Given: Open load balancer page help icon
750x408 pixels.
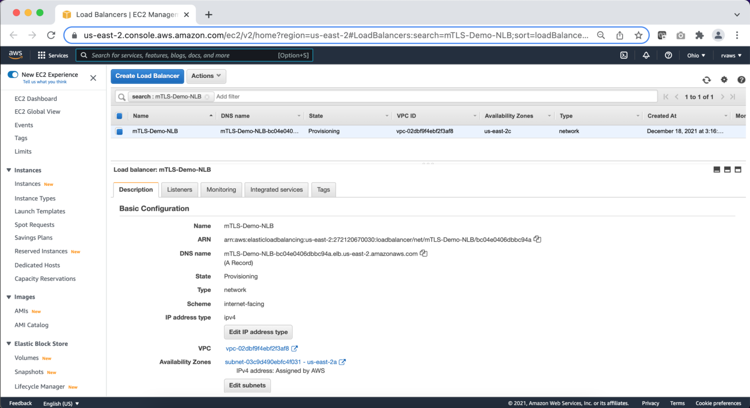Looking at the screenshot, I should coord(741,80).
